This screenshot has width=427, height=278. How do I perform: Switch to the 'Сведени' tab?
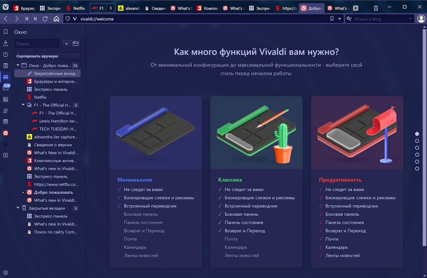click(x=155, y=8)
